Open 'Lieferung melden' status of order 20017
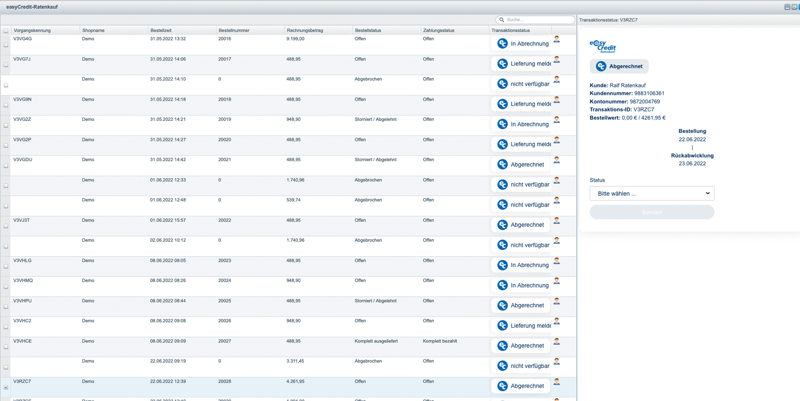Image resolution: width=800 pixels, height=401 pixels. pos(521,64)
